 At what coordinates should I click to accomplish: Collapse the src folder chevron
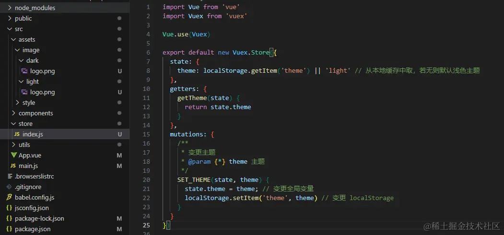(9, 29)
